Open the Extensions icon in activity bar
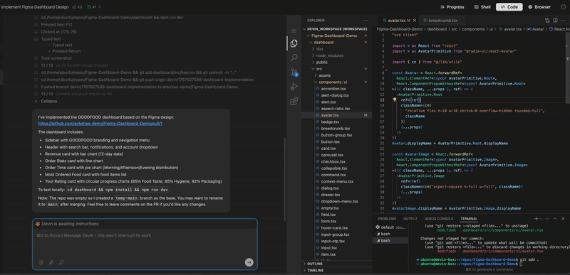 click(x=294, y=101)
